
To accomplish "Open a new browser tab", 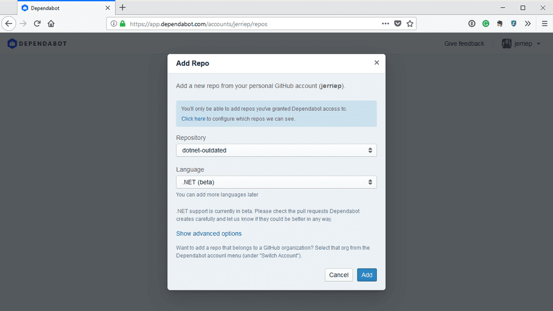I will pos(123,8).
